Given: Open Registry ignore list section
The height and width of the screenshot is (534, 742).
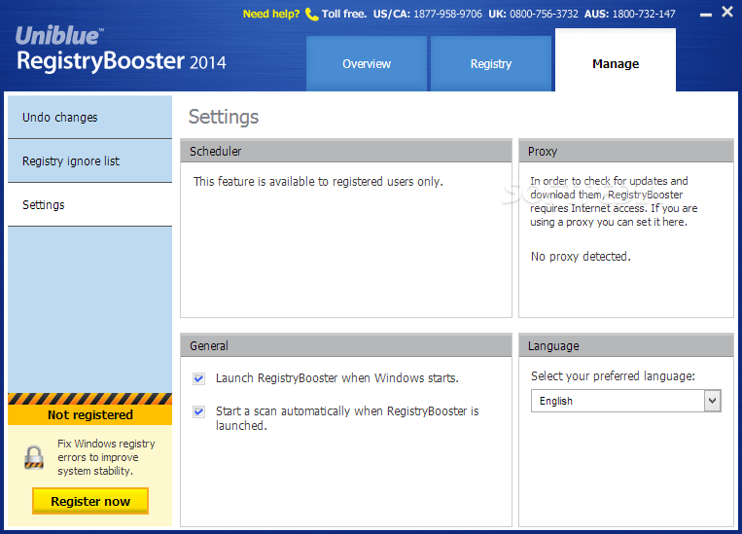Looking at the screenshot, I should click(89, 160).
